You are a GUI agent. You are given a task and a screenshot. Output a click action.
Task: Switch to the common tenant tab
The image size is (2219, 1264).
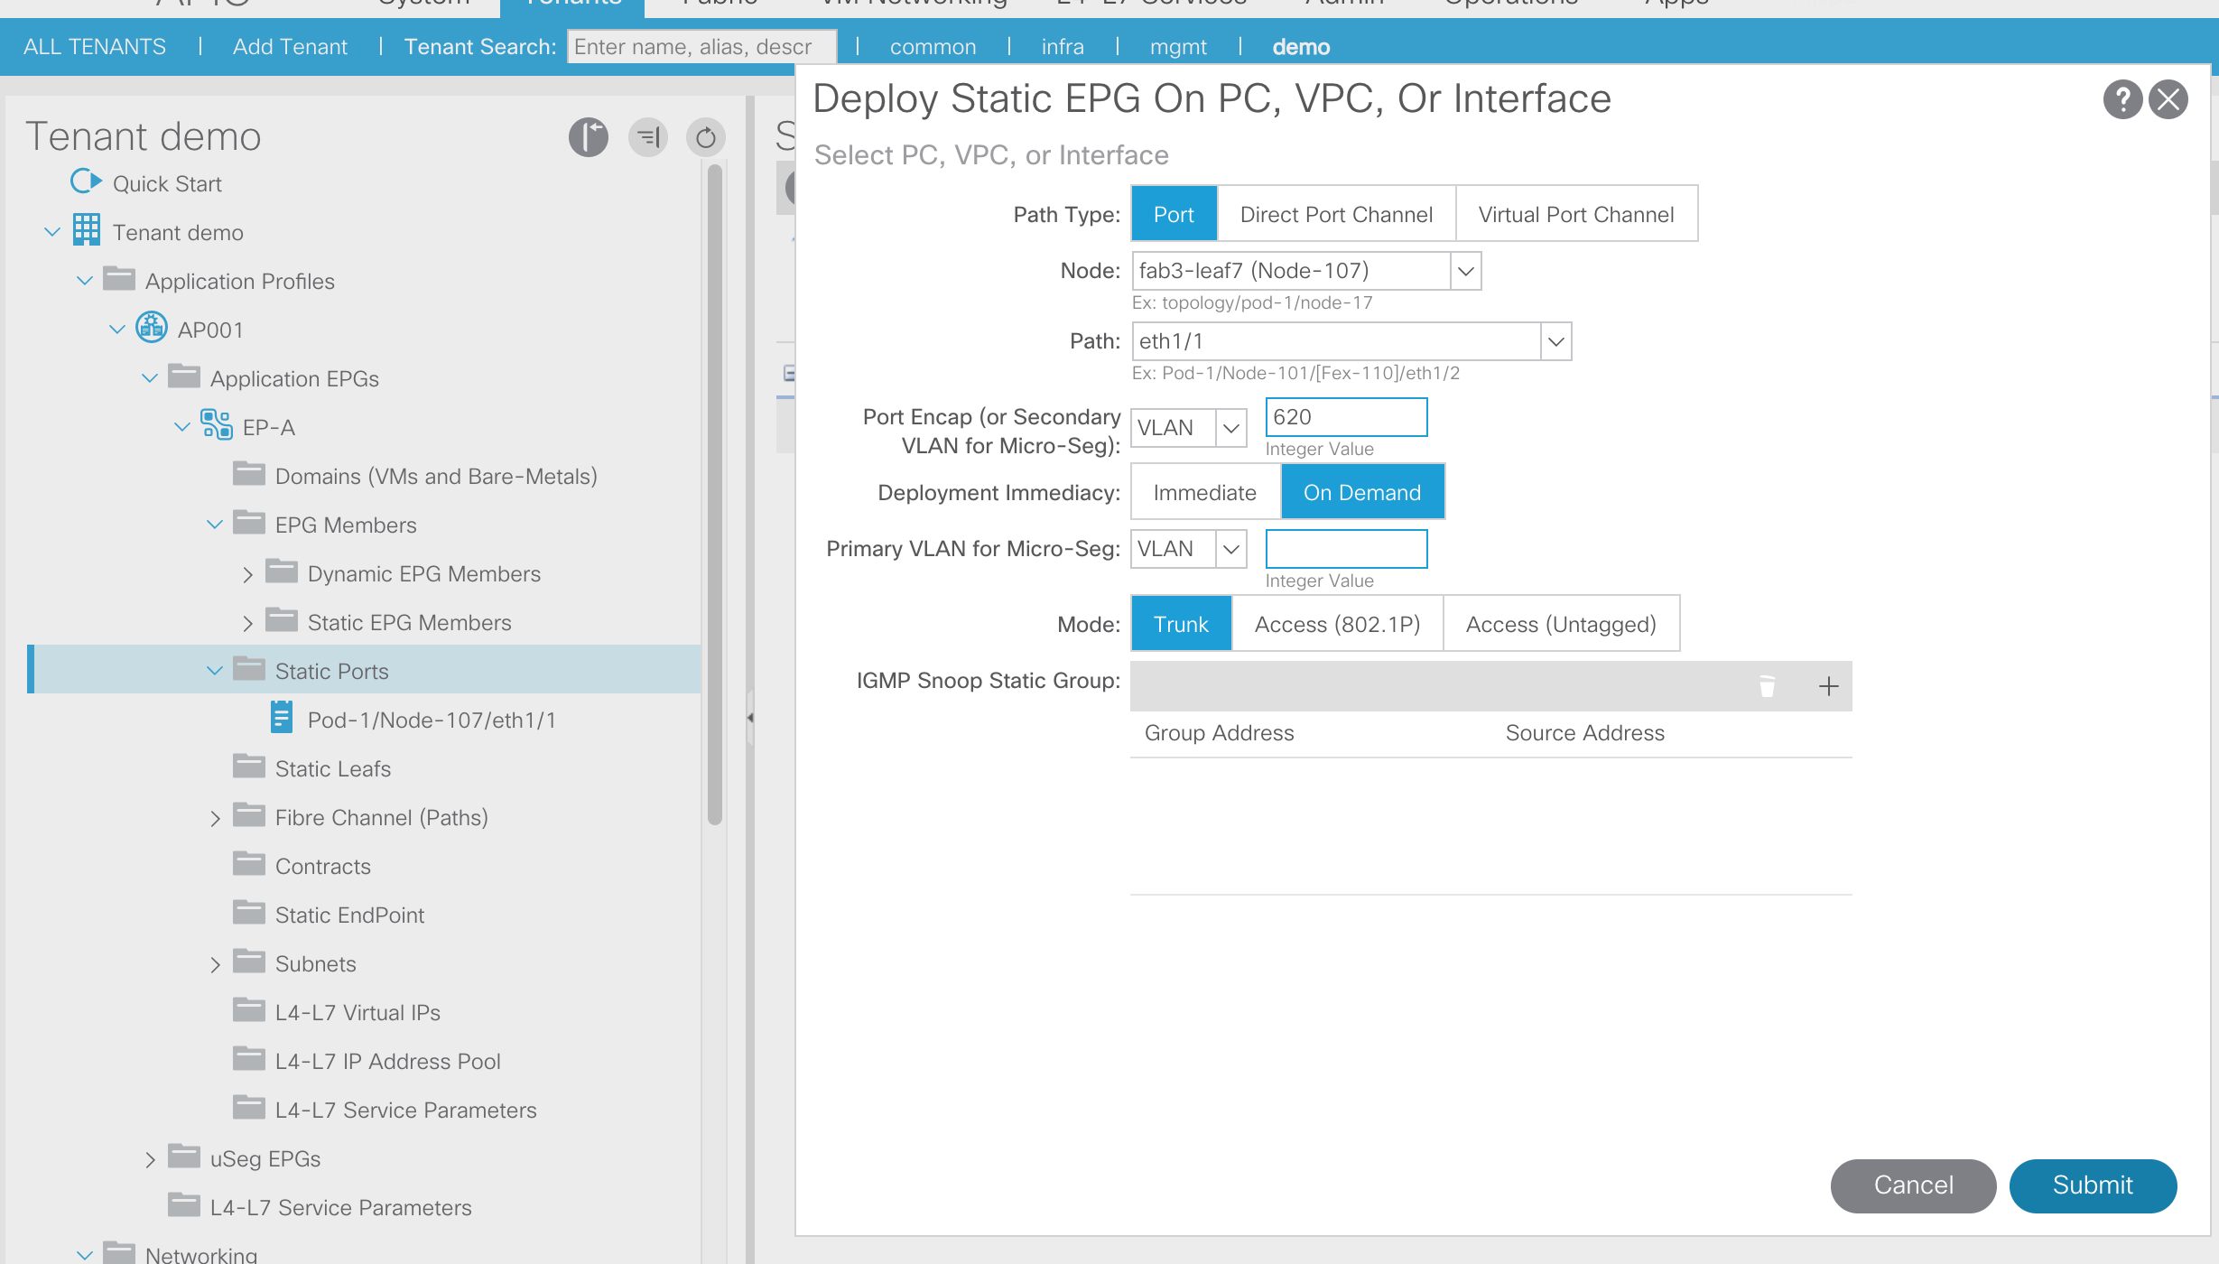[933, 47]
